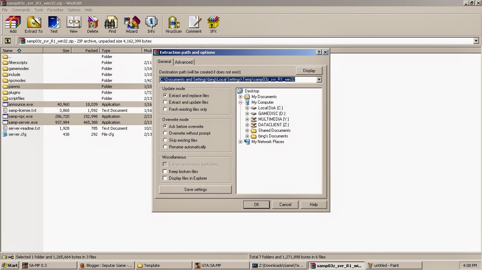Image resolution: width=482 pixels, height=270 pixels.
Task: Click the dialog Help button
Action: [x=314, y=205]
